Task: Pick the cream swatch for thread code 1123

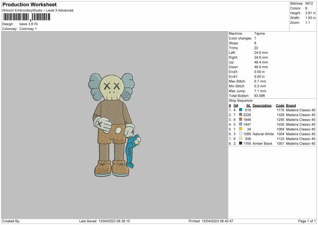Action: (241, 139)
